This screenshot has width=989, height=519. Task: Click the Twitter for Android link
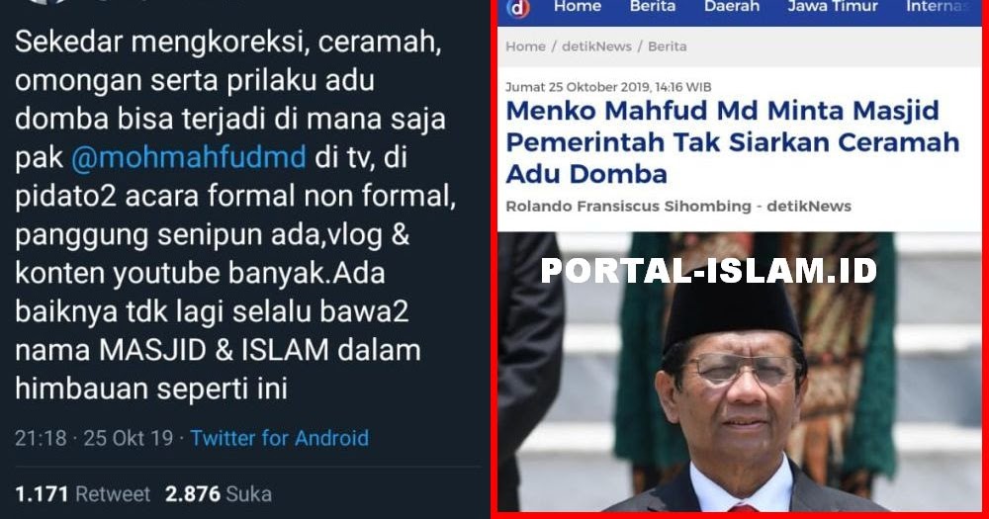tap(280, 438)
